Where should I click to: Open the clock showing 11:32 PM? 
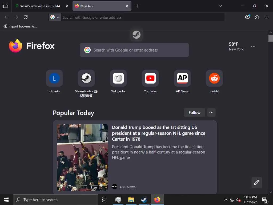(x=250, y=200)
